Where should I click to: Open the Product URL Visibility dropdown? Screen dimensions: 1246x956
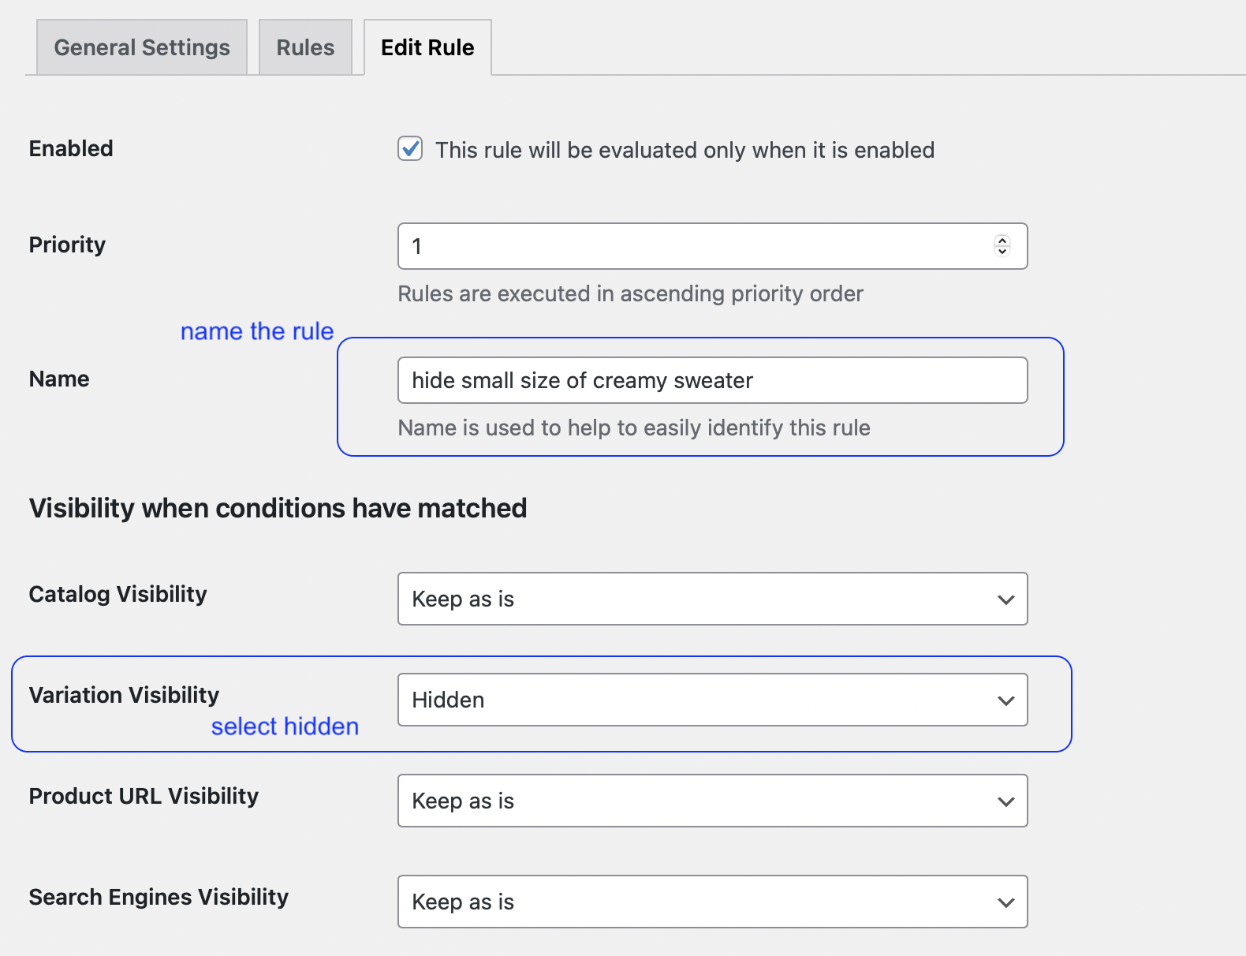coord(712,801)
